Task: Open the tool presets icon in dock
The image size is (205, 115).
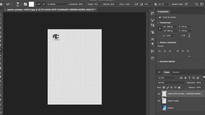Action: [152, 51]
